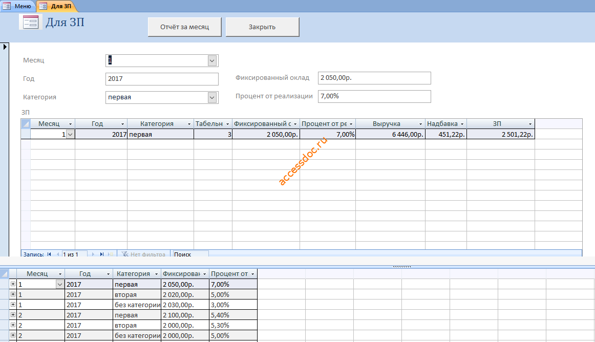Click the Для ЗП form header icon
This screenshot has height=342, width=595.
[x=30, y=23]
